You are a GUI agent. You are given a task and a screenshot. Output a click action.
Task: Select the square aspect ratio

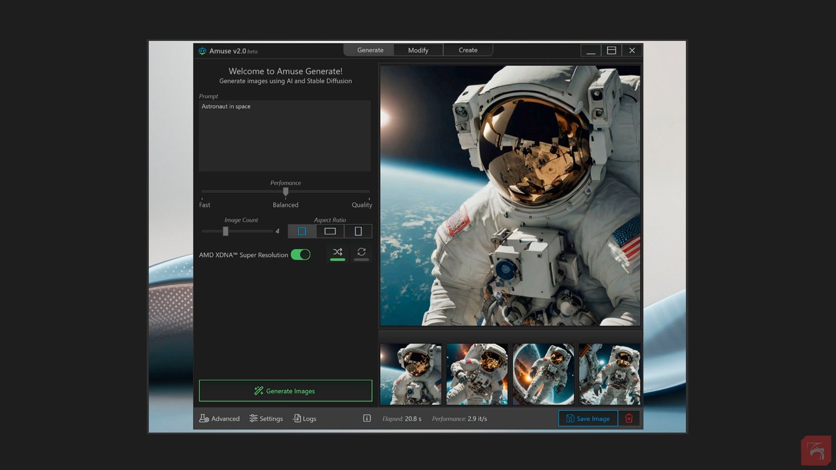(x=302, y=231)
